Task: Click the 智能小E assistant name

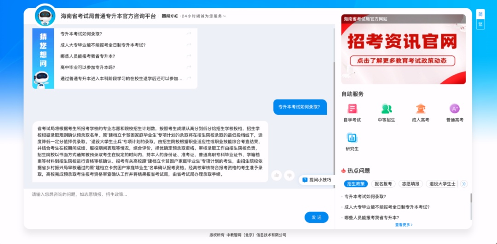Action: pyautogui.click(x=169, y=16)
